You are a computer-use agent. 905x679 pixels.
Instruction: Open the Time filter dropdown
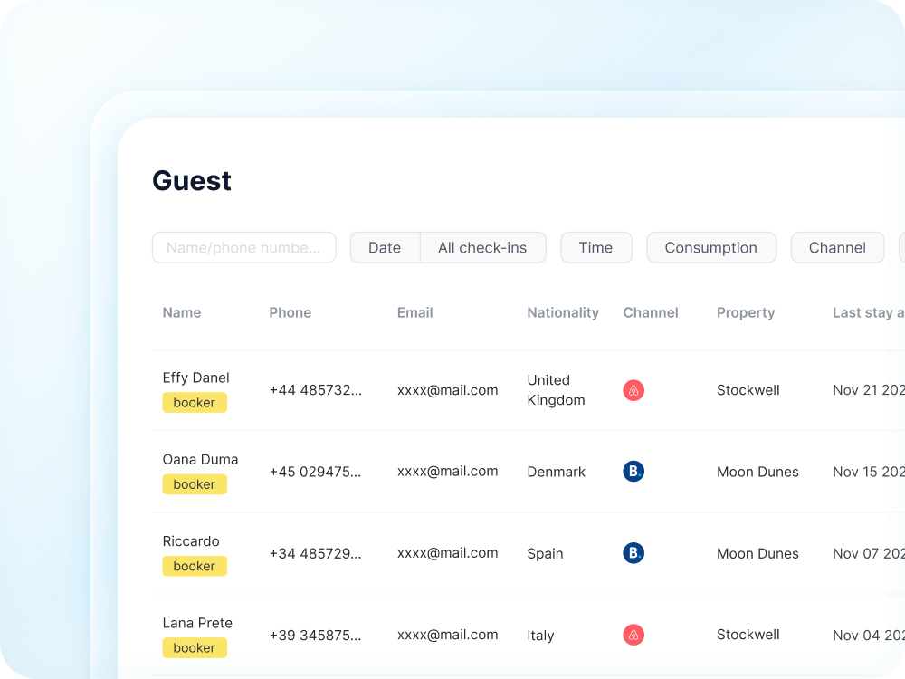point(595,247)
